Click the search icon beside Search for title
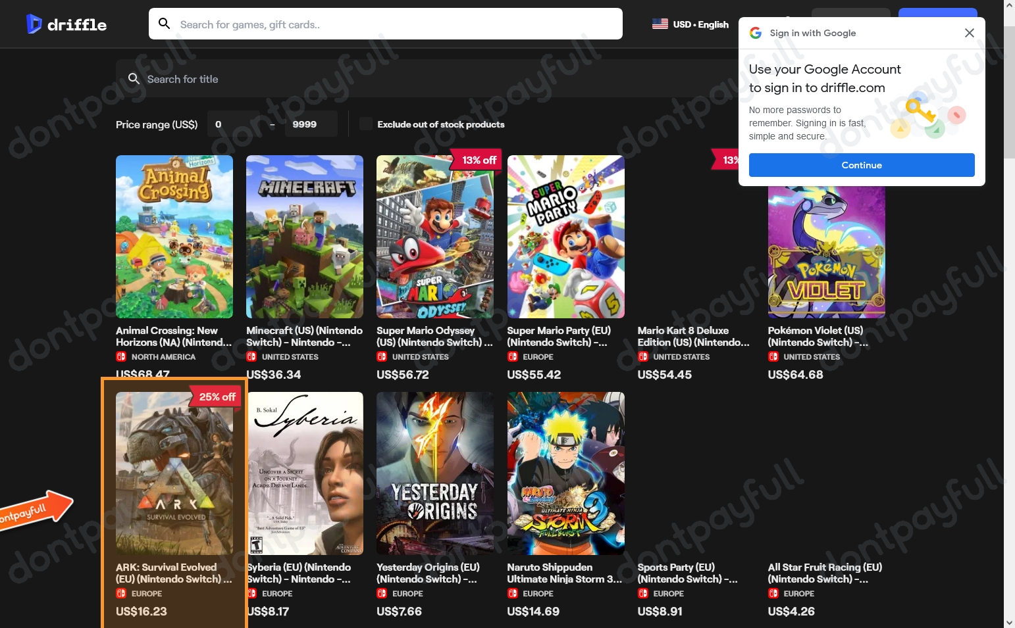This screenshot has width=1015, height=628. click(134, 79)
